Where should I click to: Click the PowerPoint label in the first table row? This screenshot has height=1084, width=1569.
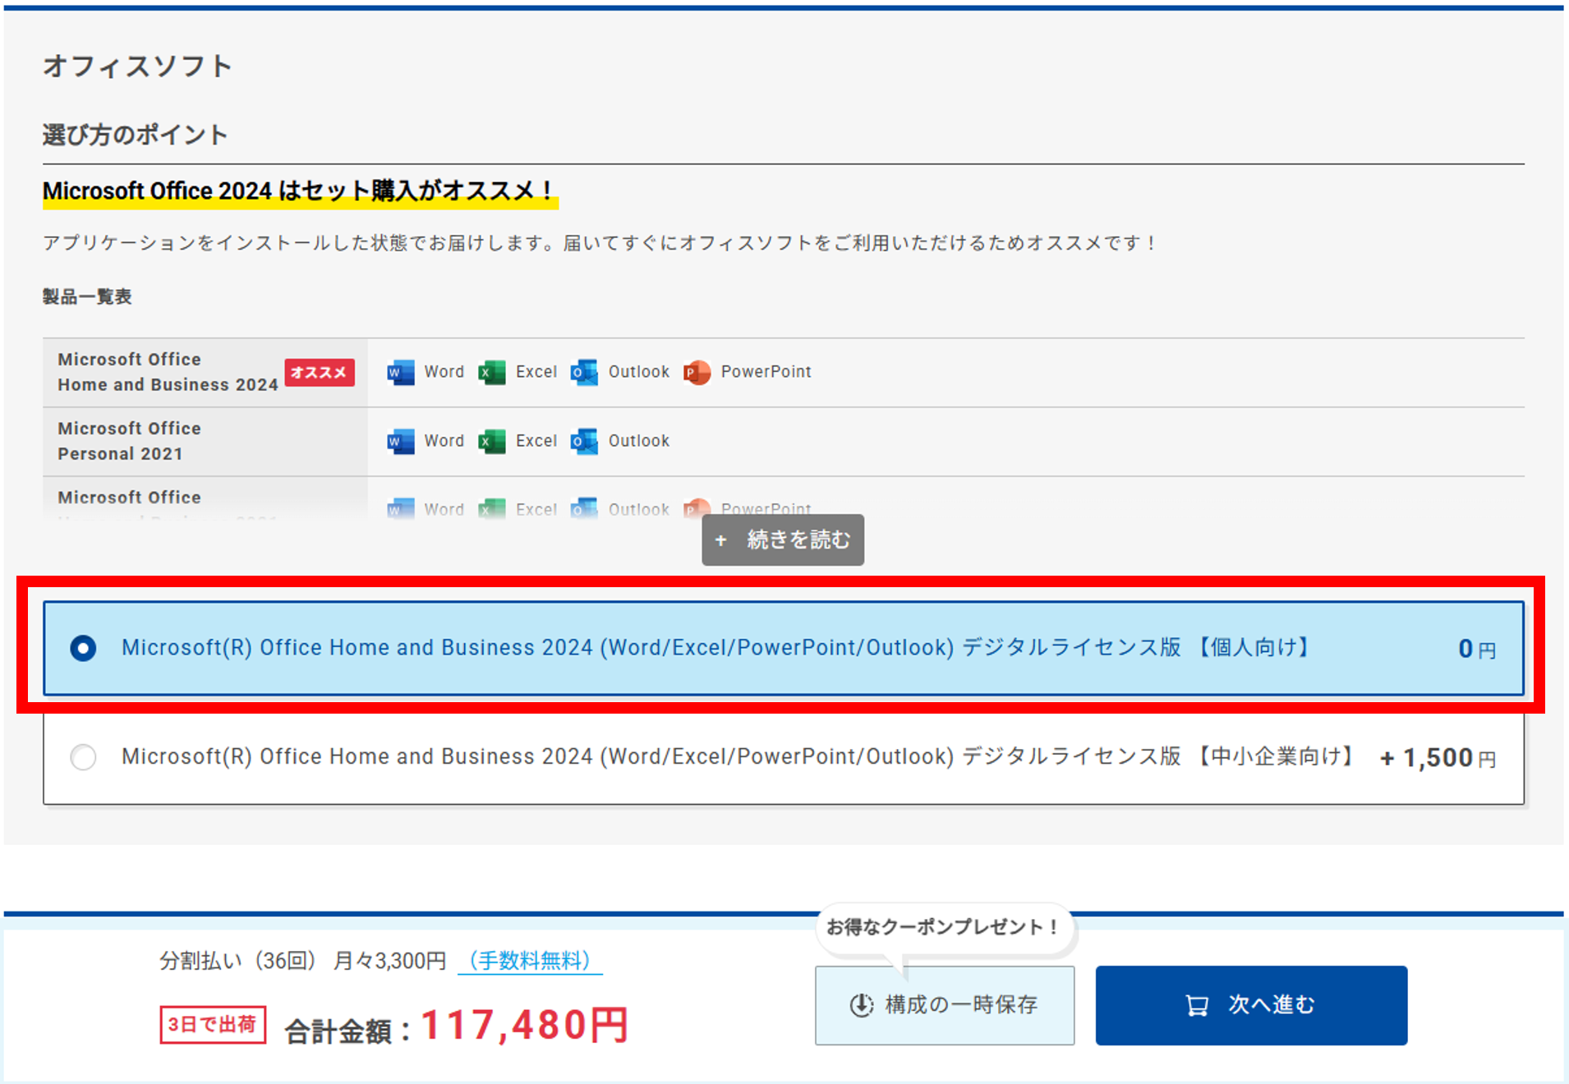coord(766,372)
